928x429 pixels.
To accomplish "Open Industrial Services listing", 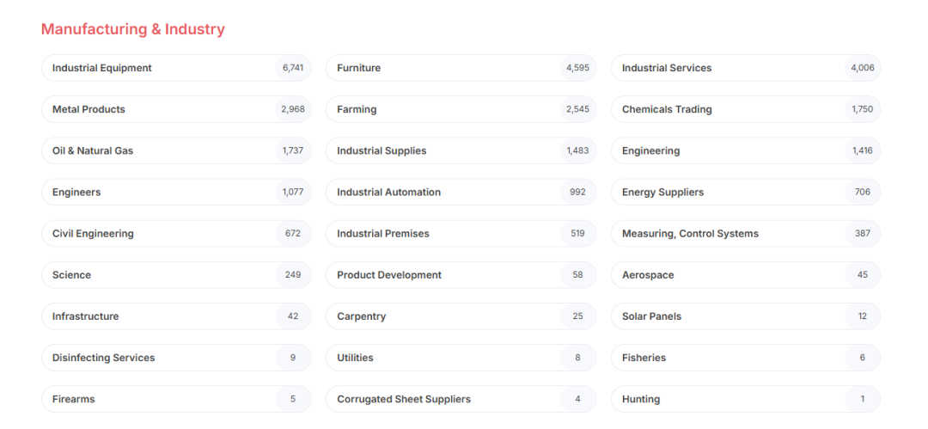I will pyautogui.click(x=746, y=68).
